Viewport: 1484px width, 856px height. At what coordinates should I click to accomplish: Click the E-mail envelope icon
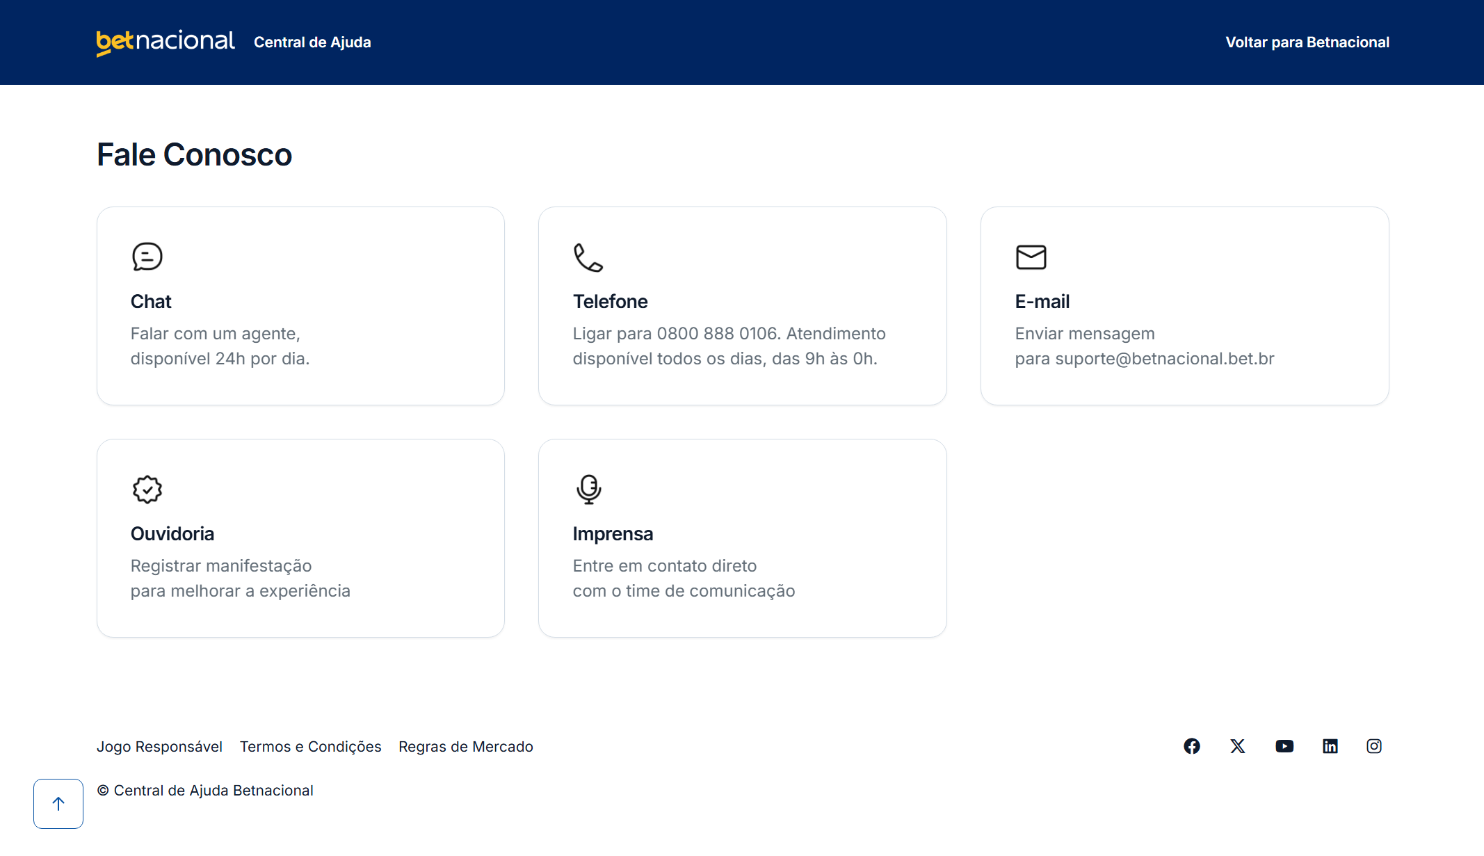pyautogui.click(x=1031, y=256)
